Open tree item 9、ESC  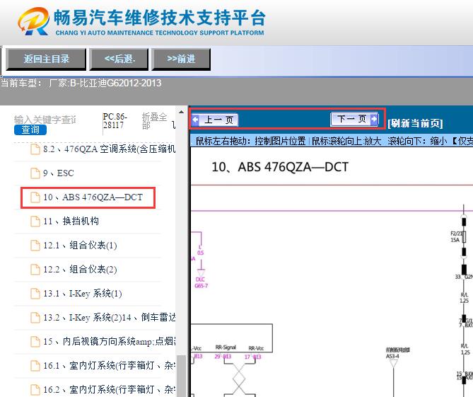point(58,173)
